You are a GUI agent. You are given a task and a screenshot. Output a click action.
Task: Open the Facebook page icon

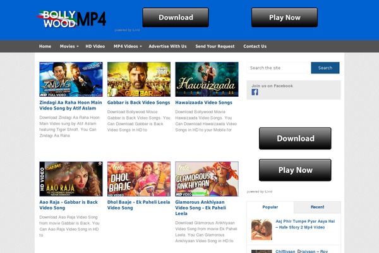click(255, 92)
